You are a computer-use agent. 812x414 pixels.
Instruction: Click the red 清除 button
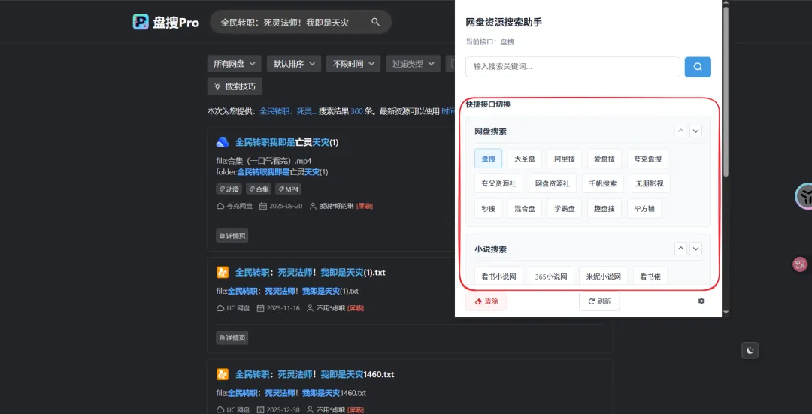click(x=486, y=301)
